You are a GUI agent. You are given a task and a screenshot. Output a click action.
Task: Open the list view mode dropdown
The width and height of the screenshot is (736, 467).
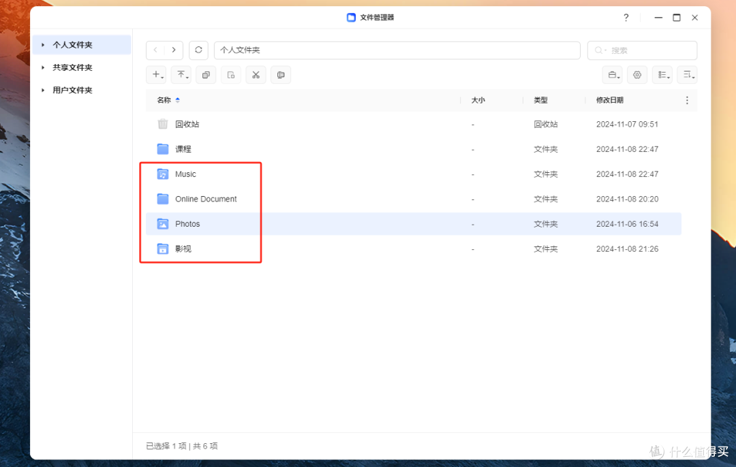(x=662, y=75)
